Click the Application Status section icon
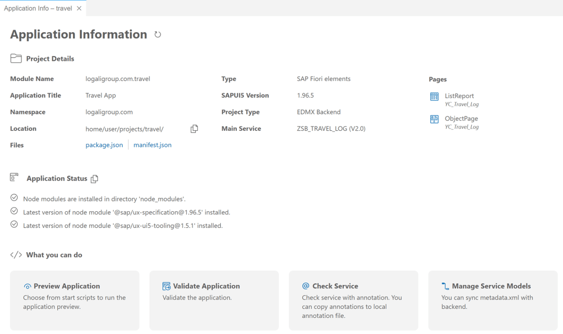Image resolution: width=563 pixels, height=334 pixels. (x=15, y=177)
